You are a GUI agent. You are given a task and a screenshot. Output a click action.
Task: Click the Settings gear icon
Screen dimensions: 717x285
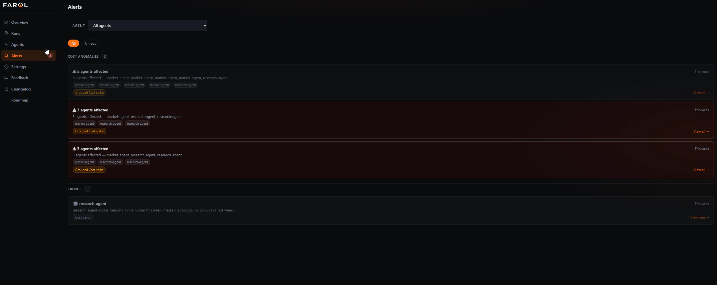6,67
